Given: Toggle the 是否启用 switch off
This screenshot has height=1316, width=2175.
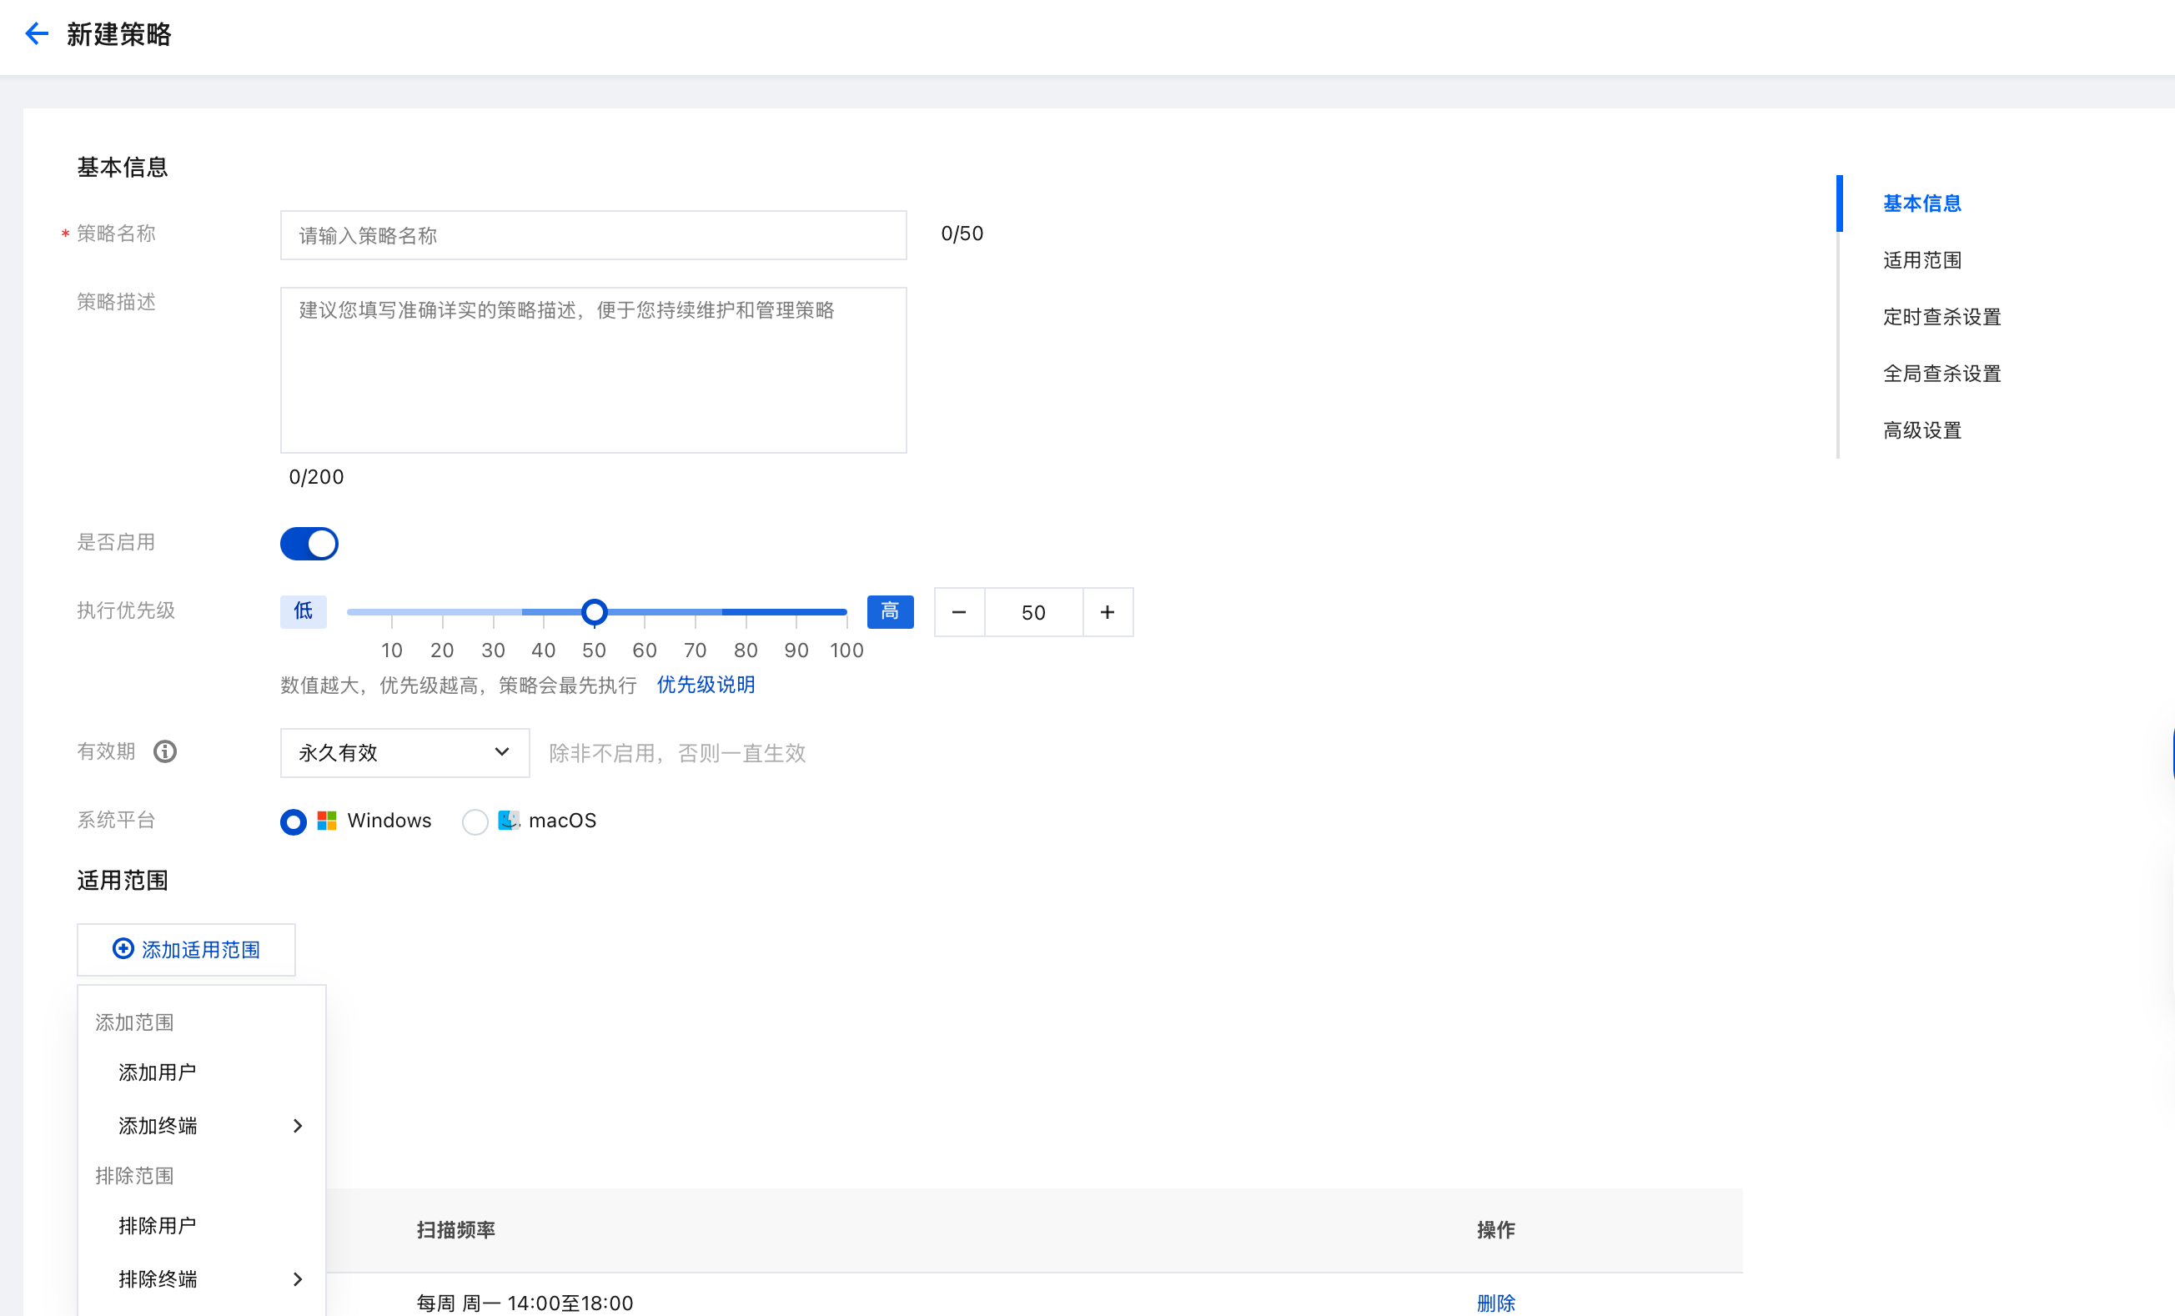Looking at the screenshot, I should click(309, 544).
